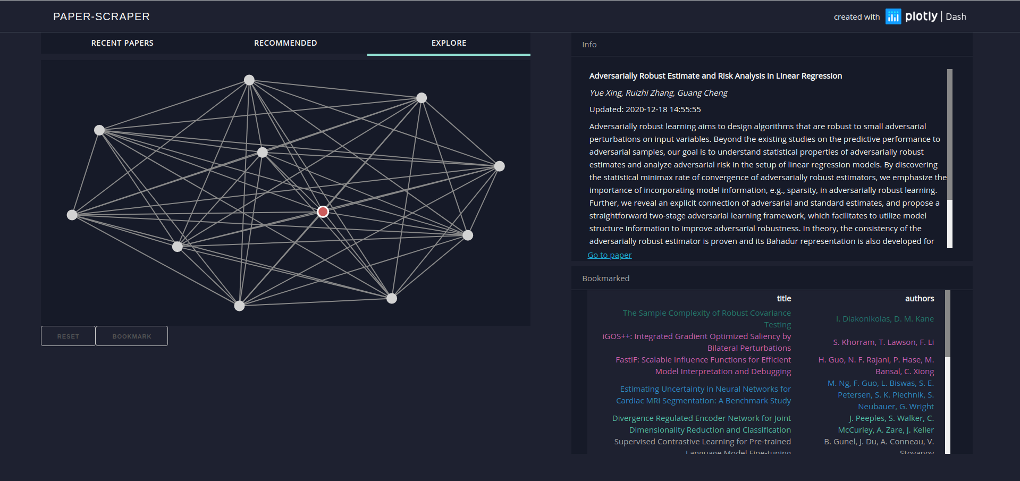
Task: Click the far-left graph node
Action: tap(72, 215)
